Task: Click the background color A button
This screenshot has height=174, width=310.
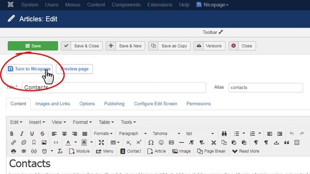Action: coord(84,143)
